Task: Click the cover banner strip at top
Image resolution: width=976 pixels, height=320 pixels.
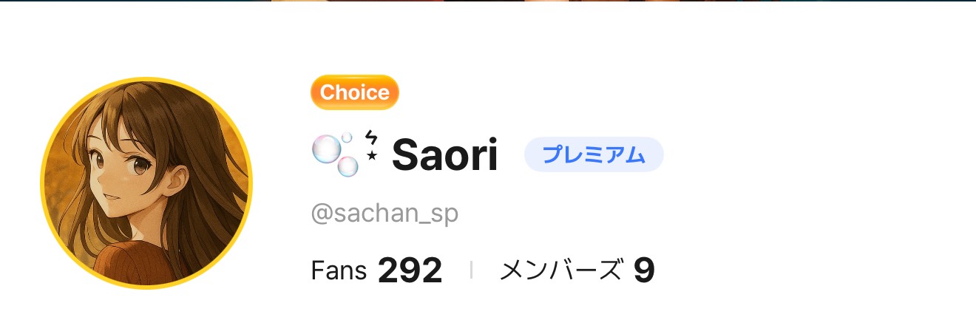Action: click(488, 1)
